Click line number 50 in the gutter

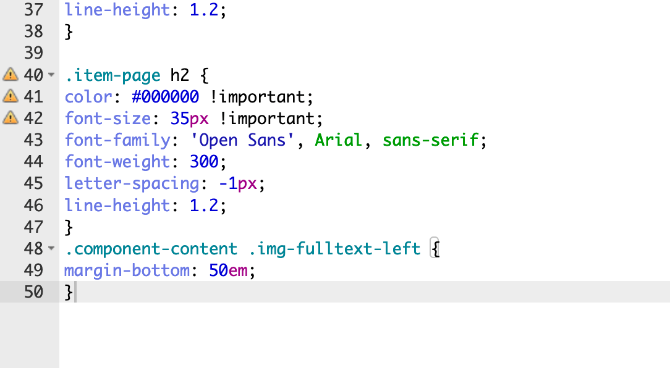coord(33,292)
